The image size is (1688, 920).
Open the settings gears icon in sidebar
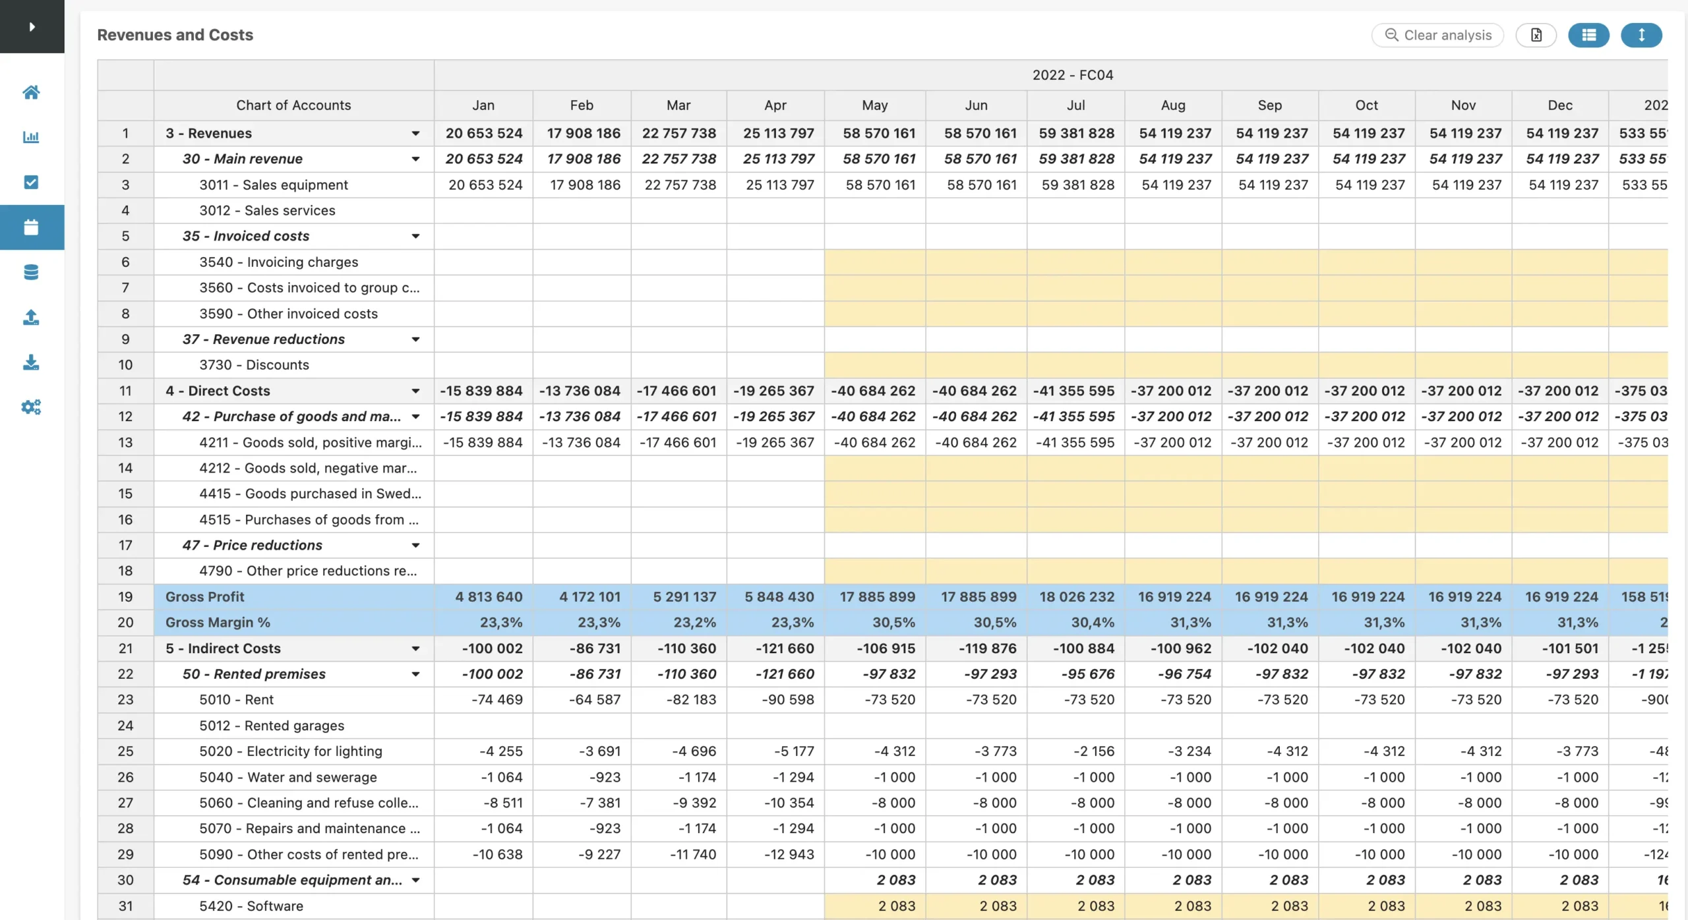(x=31, y=407)
